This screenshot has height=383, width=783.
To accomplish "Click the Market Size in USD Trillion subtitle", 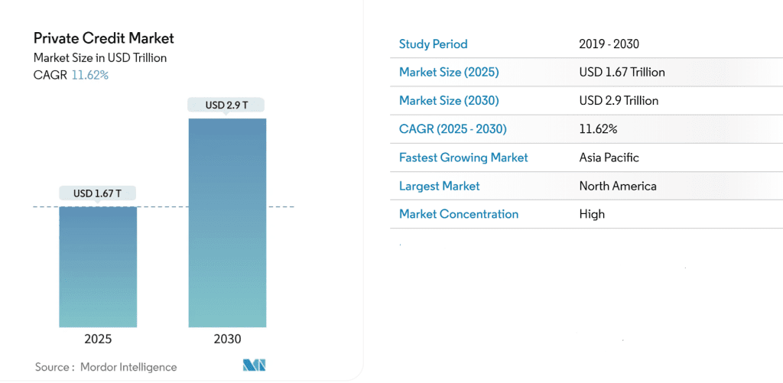I will 100,57.
